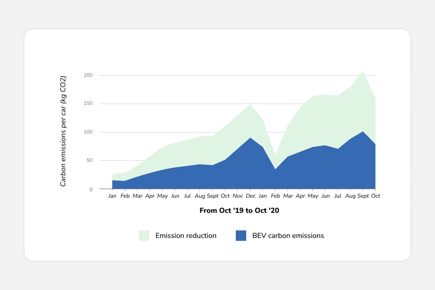Click the leftmost Jan label on x-axis
435x290 pixels.
[x=112, y=196]
